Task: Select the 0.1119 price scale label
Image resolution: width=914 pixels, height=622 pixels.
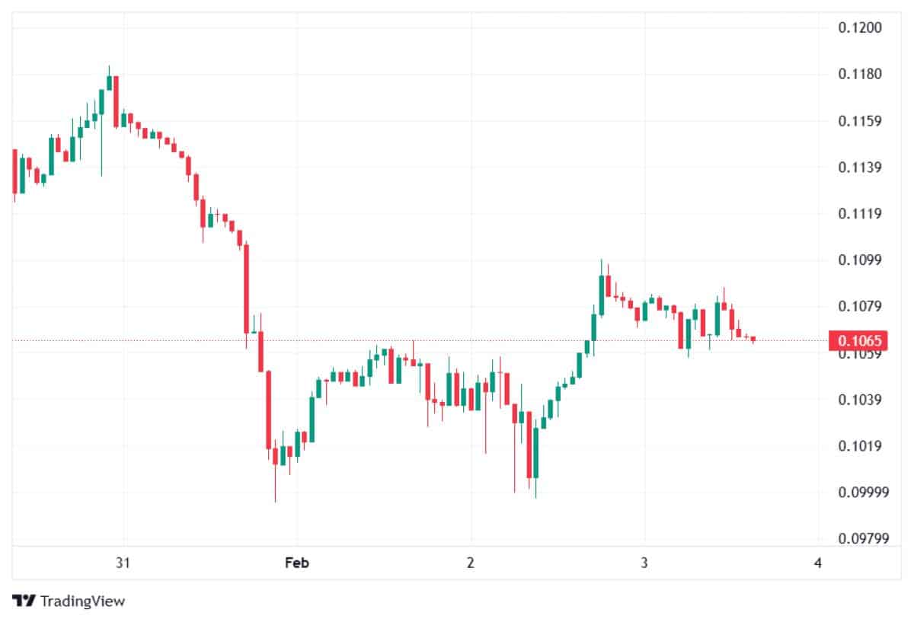Action: (x=859, y=214)
